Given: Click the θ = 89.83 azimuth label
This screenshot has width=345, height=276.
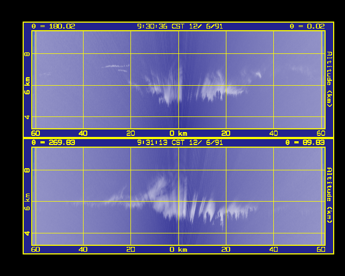Looking at the screenshot, I should [305, 143].
